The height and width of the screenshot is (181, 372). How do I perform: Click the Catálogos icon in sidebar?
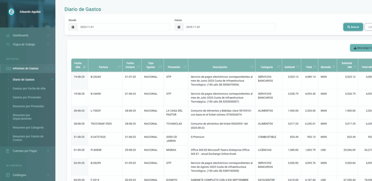click(x=8, y=175)
